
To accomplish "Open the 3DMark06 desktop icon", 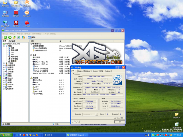I will coord(27,3).
